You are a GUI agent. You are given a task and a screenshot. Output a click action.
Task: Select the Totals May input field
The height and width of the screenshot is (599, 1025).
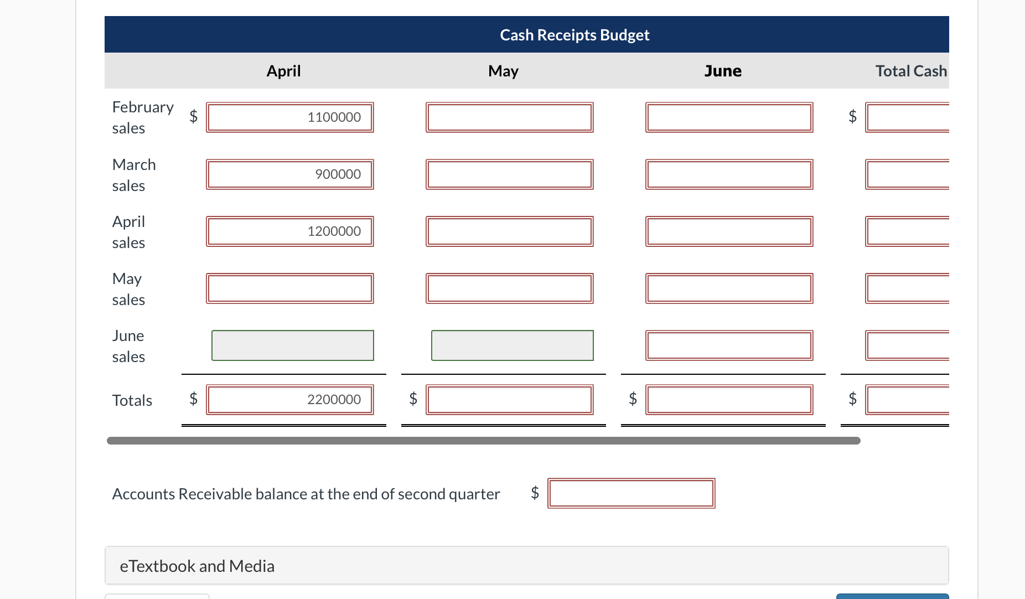[510, 400]
